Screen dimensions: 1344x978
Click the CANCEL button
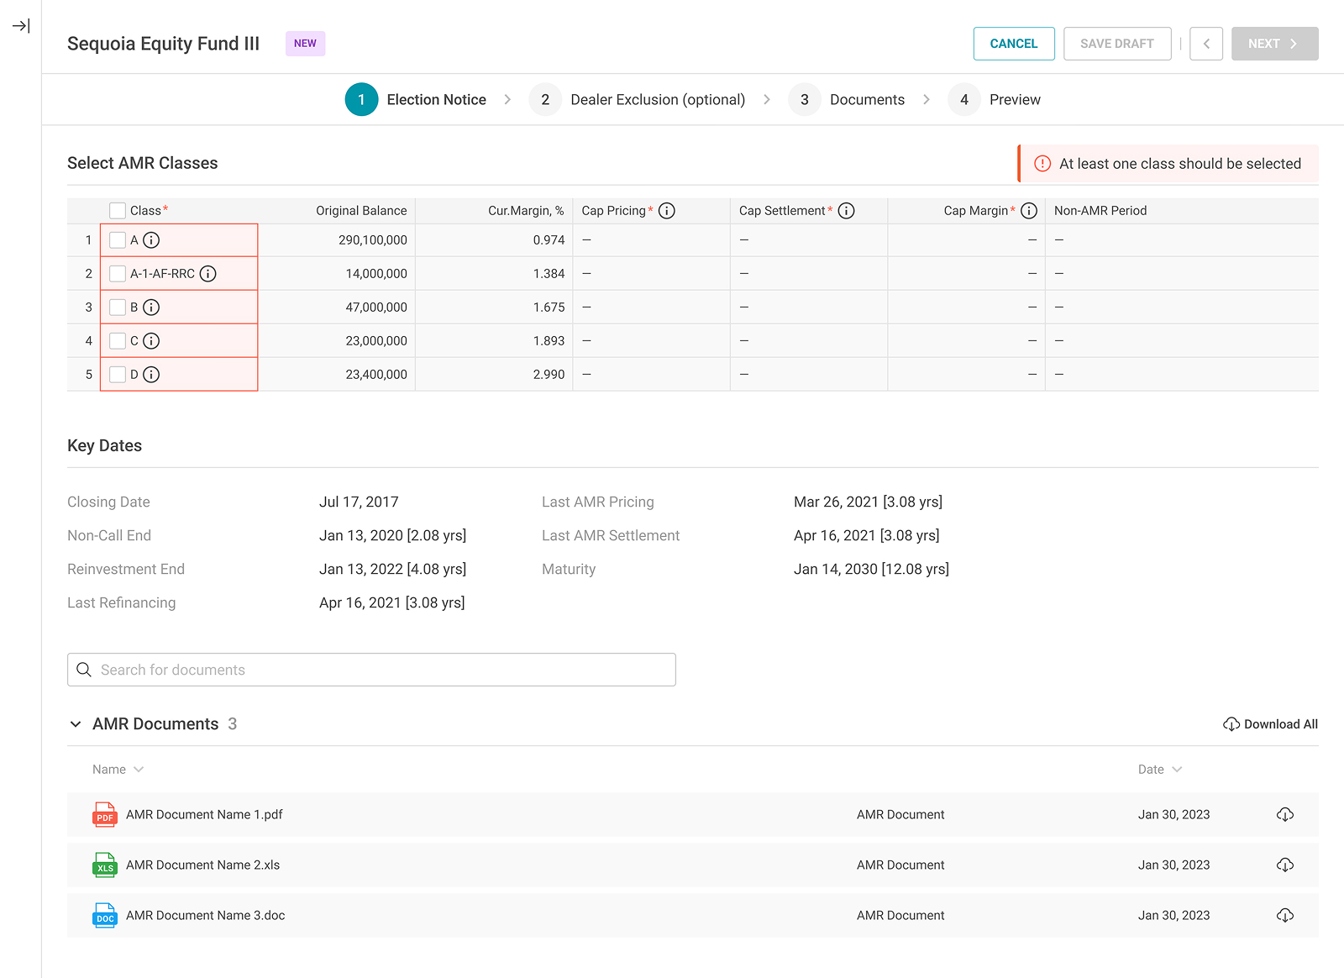1014,44
